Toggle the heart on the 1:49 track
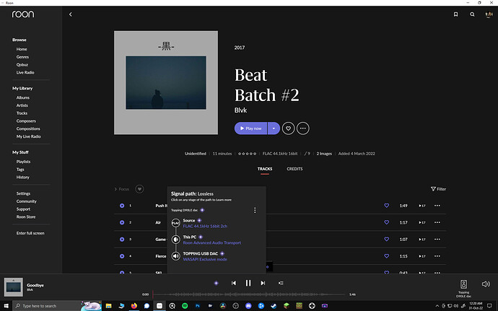The image size is (498, 311). pos(386,206)
